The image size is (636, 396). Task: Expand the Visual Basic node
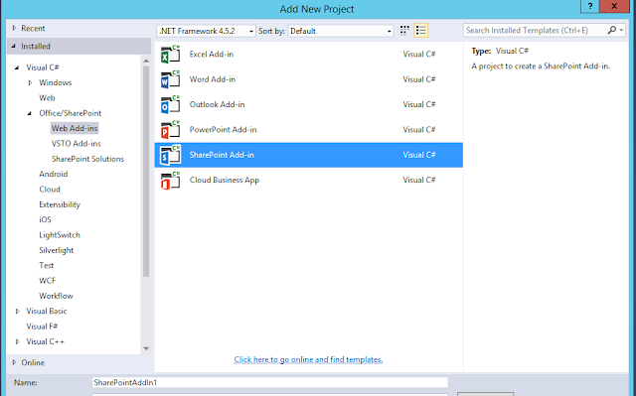(x=18, y=311)
